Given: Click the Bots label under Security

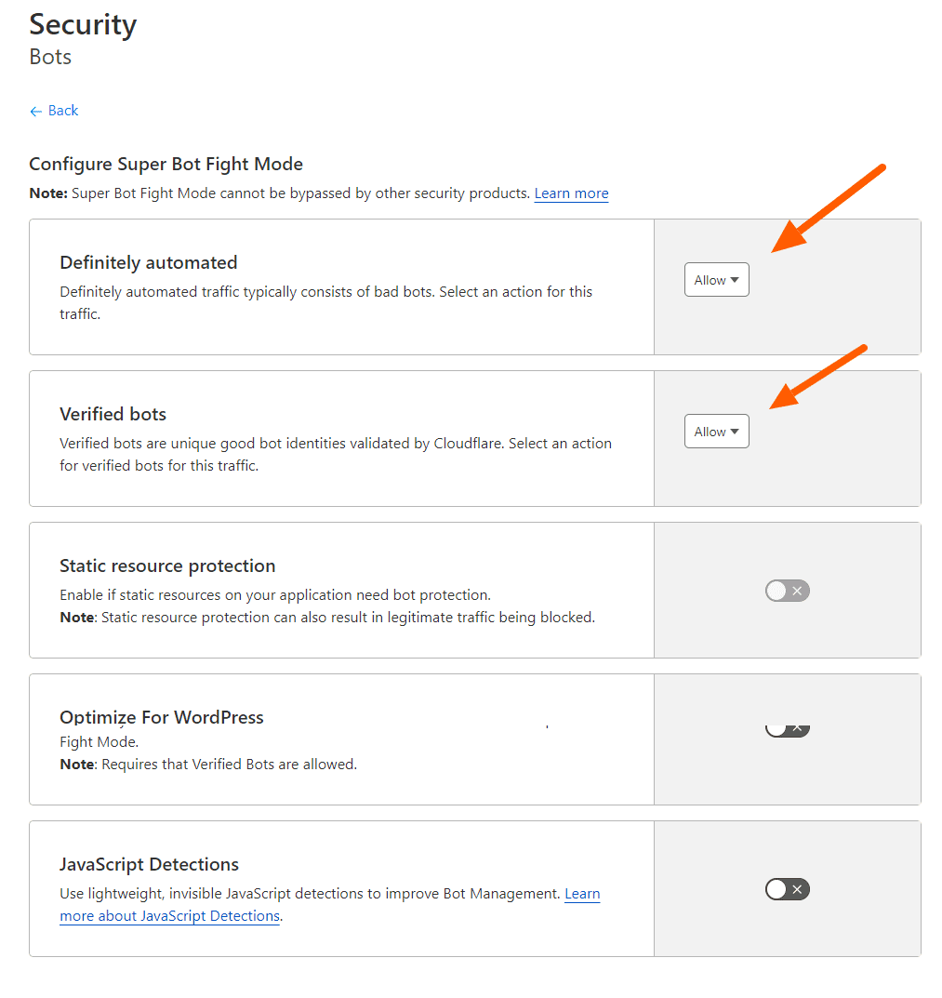Looking at the screenshot, I should point(49,57).
